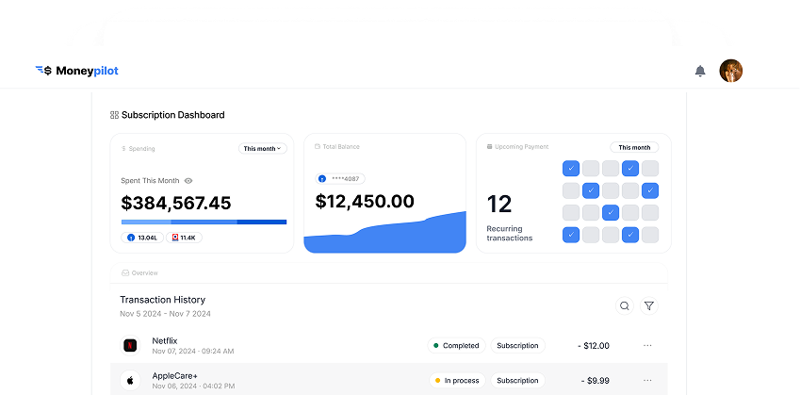Click the - $12.00 amount
800x395 pixels.
[x=594, y=346]
